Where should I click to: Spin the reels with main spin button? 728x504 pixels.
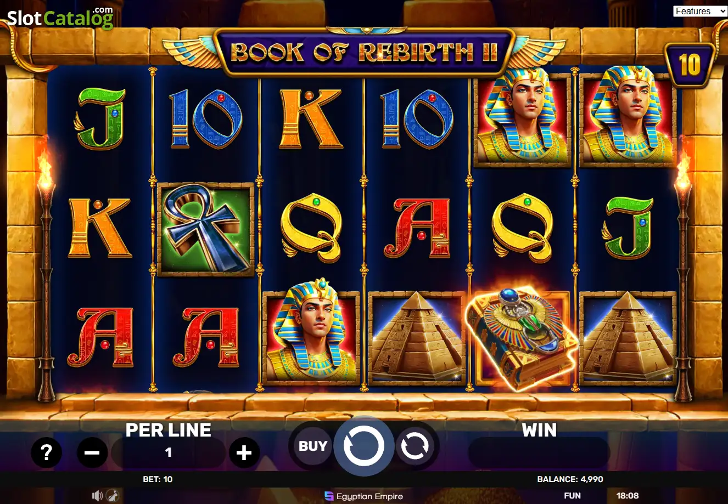point(363,446)
